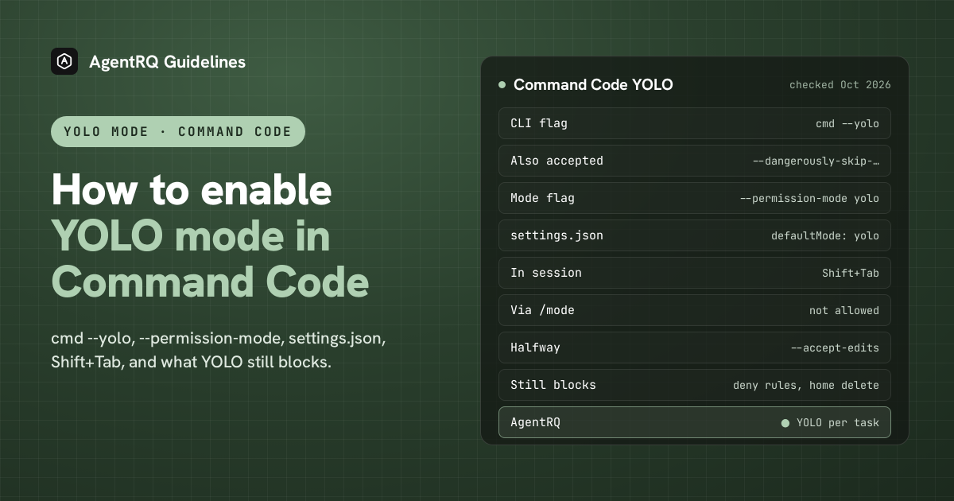Click the AgentRQ Guidelines title
Viewport: 954px width, 501px height.
(x=167, y=61)
